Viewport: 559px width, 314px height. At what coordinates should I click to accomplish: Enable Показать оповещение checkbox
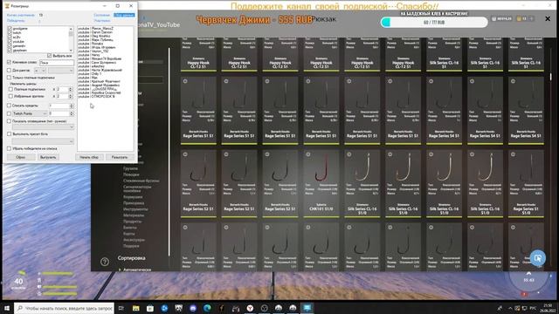(x=10, y=121)
